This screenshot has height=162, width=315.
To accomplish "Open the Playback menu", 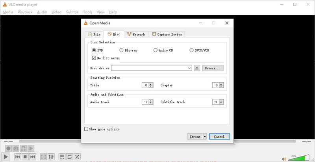I will pyautogui.click(x=25, y=12).
